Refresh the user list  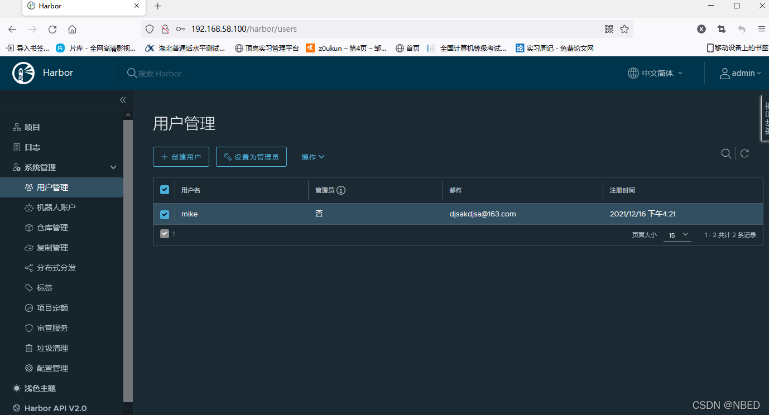coord(744,153)
